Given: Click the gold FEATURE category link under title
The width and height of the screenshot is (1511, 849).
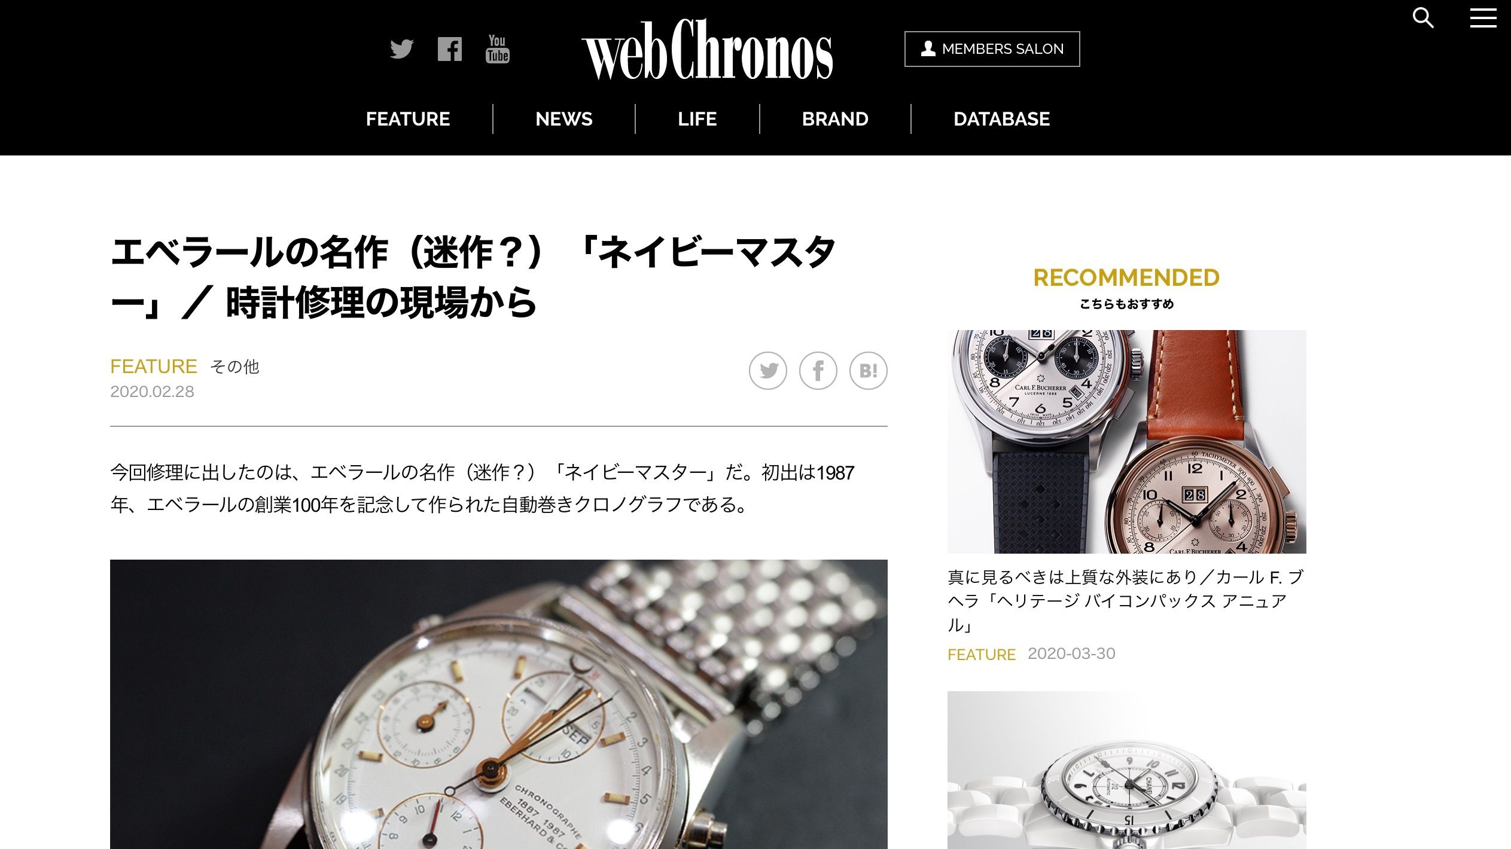Looking at the screenshot, I should [154, 366].
